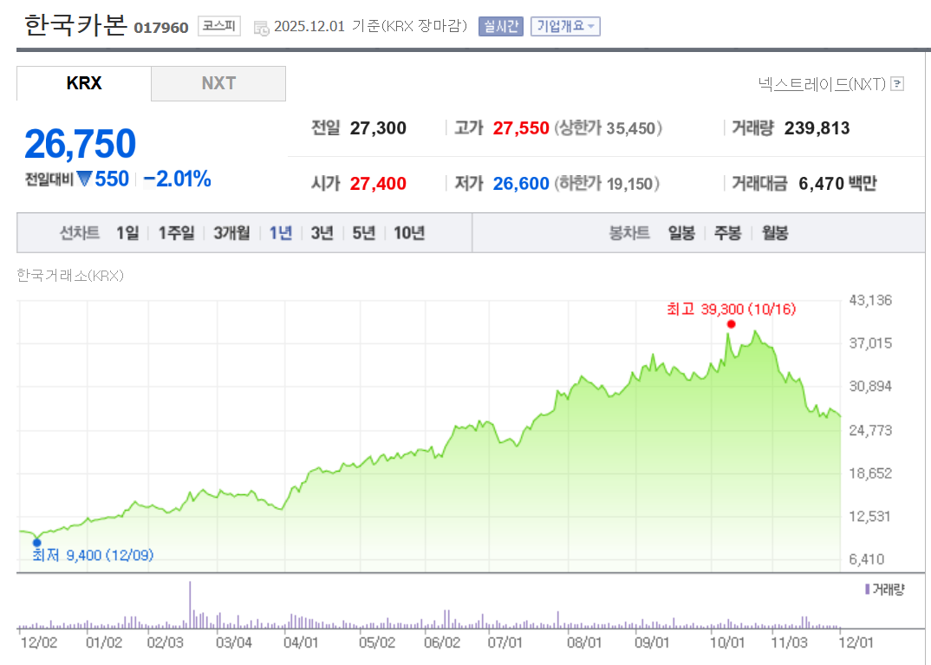Click the 최고 39,300 (10/16) label
931x665 pixels.
(x=731, y=309)
